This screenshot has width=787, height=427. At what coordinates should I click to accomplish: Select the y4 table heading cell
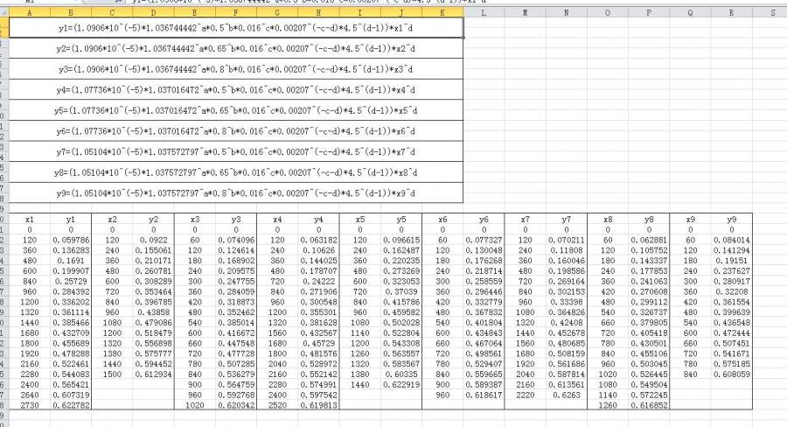(x=318, y=220)
